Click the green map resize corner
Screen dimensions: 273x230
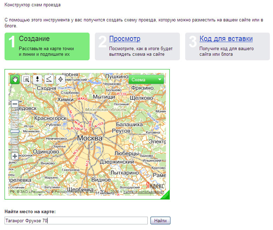point(166,196)
